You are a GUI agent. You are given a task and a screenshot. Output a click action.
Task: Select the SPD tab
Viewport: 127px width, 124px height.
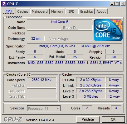pyautogui.click(x=71, y=11)
